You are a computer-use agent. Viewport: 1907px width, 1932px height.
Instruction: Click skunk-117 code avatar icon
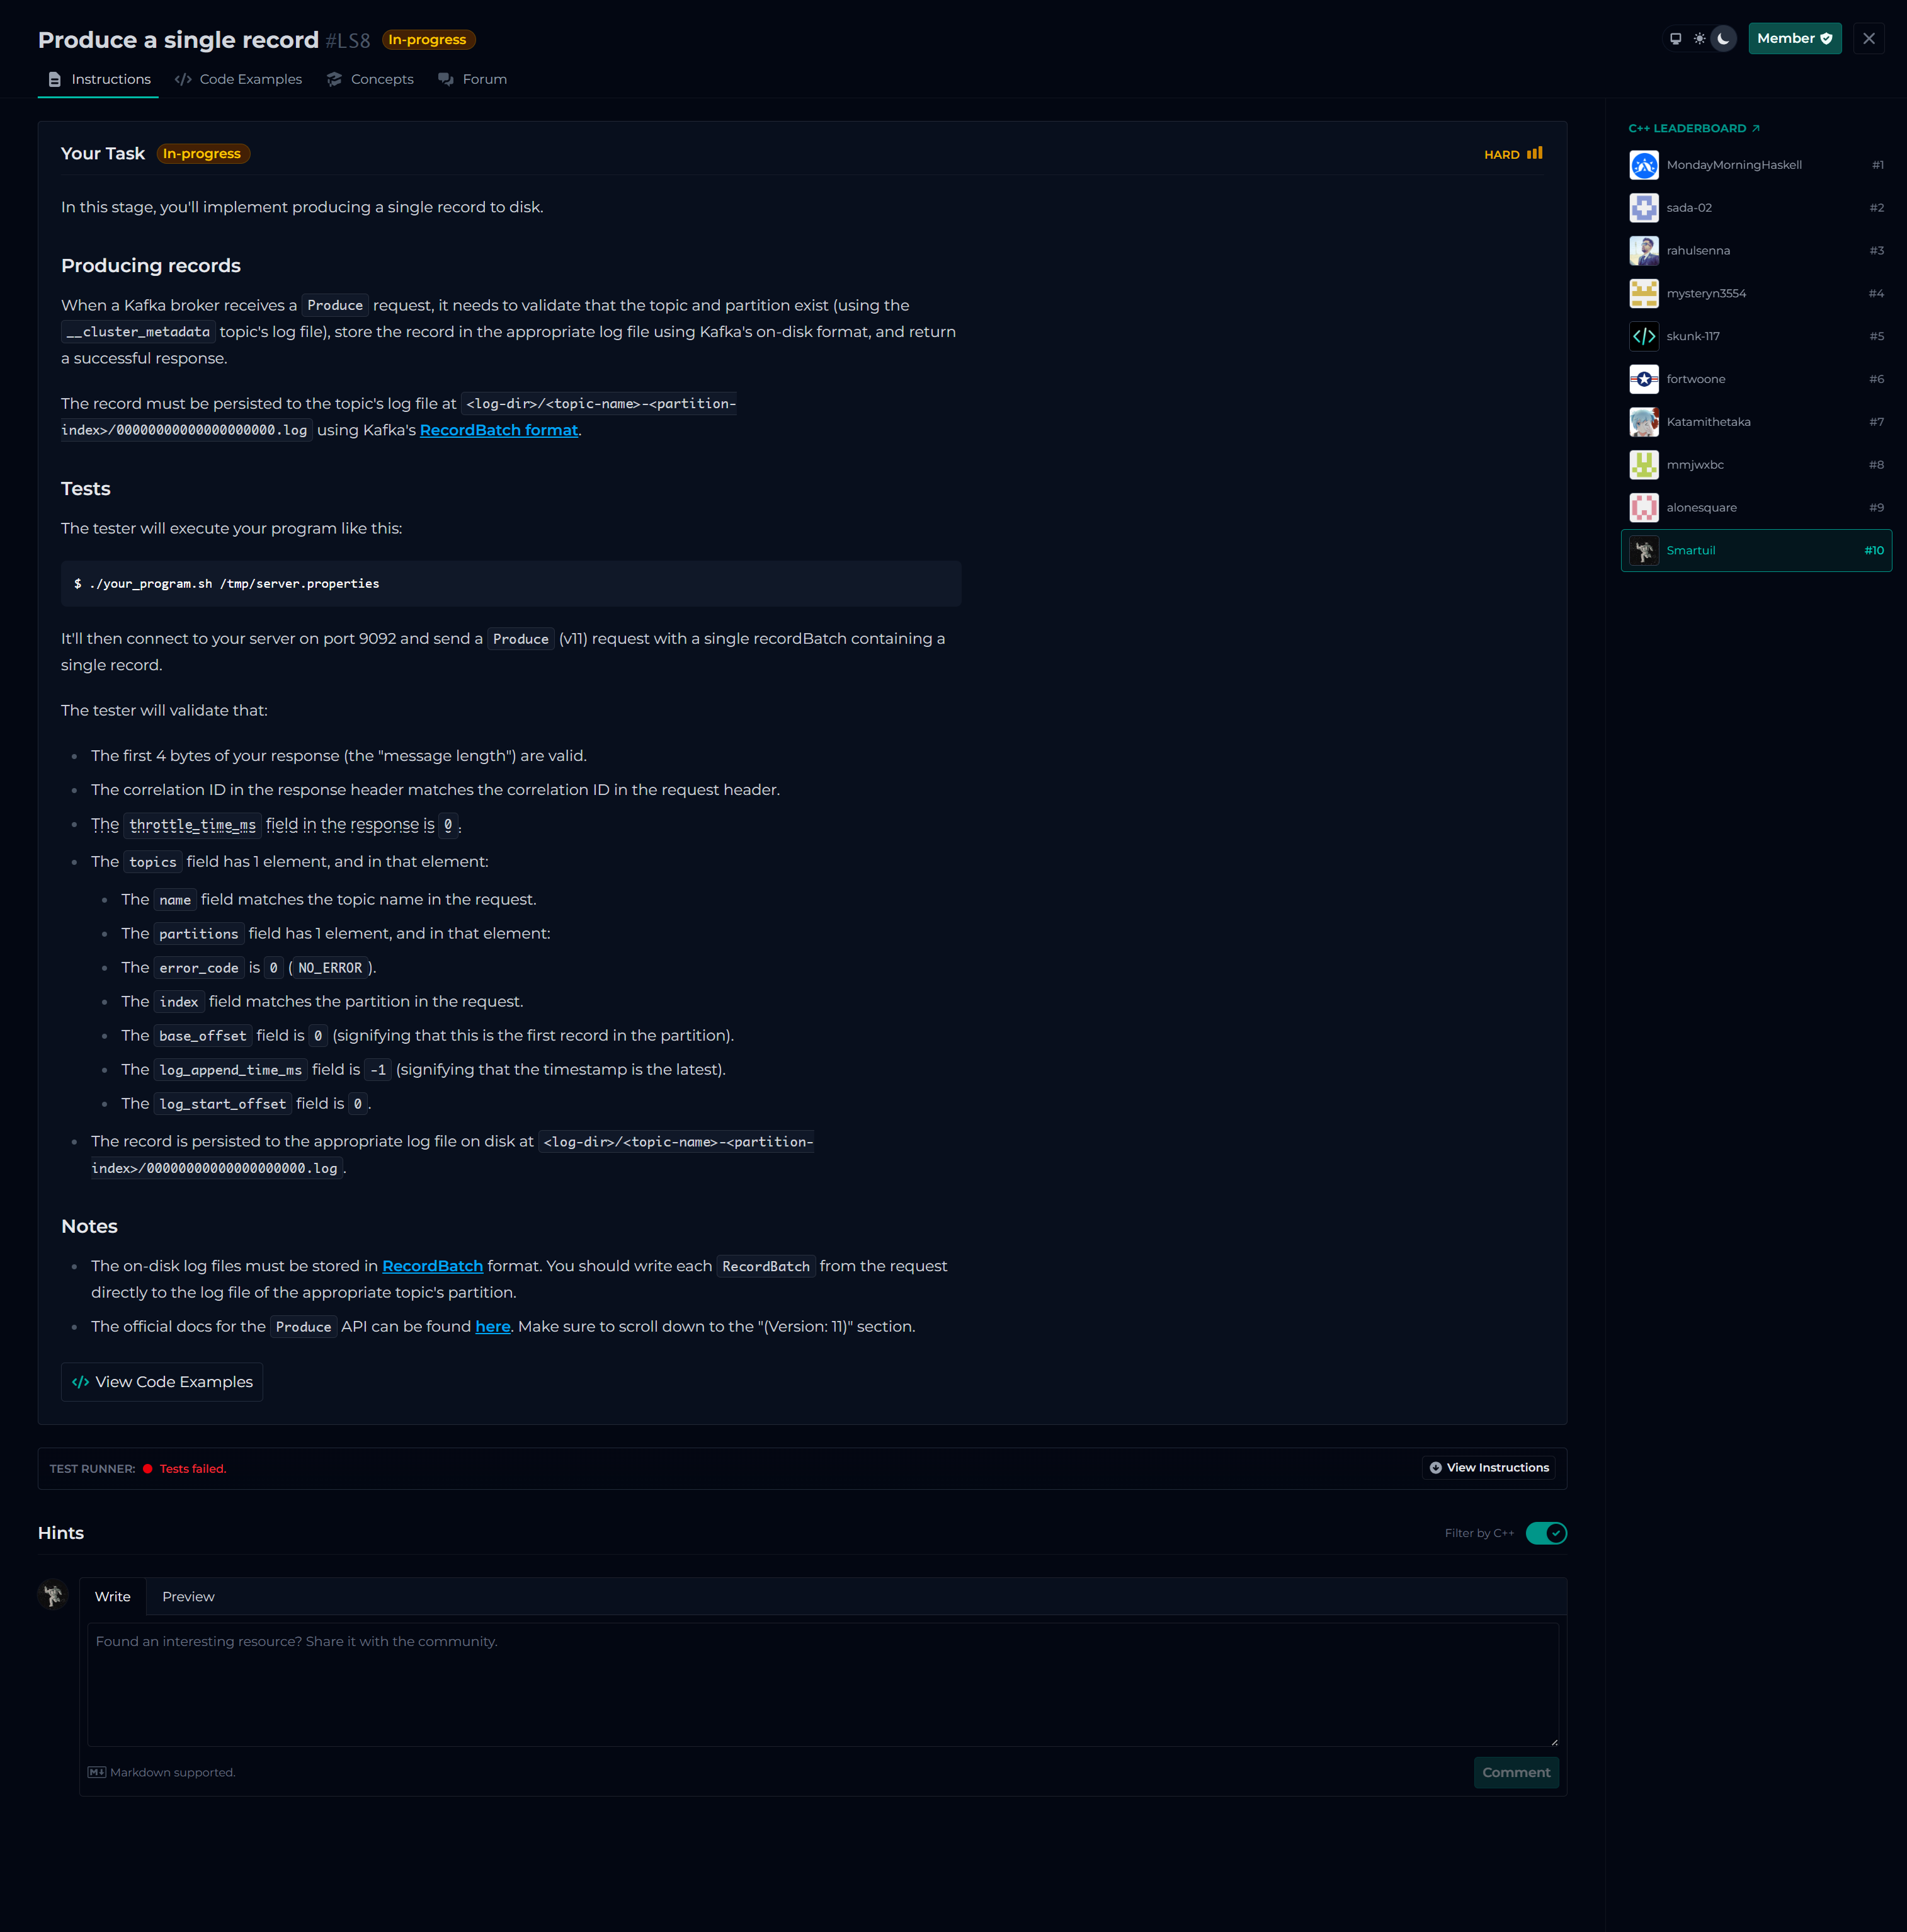pos(1644,336)
